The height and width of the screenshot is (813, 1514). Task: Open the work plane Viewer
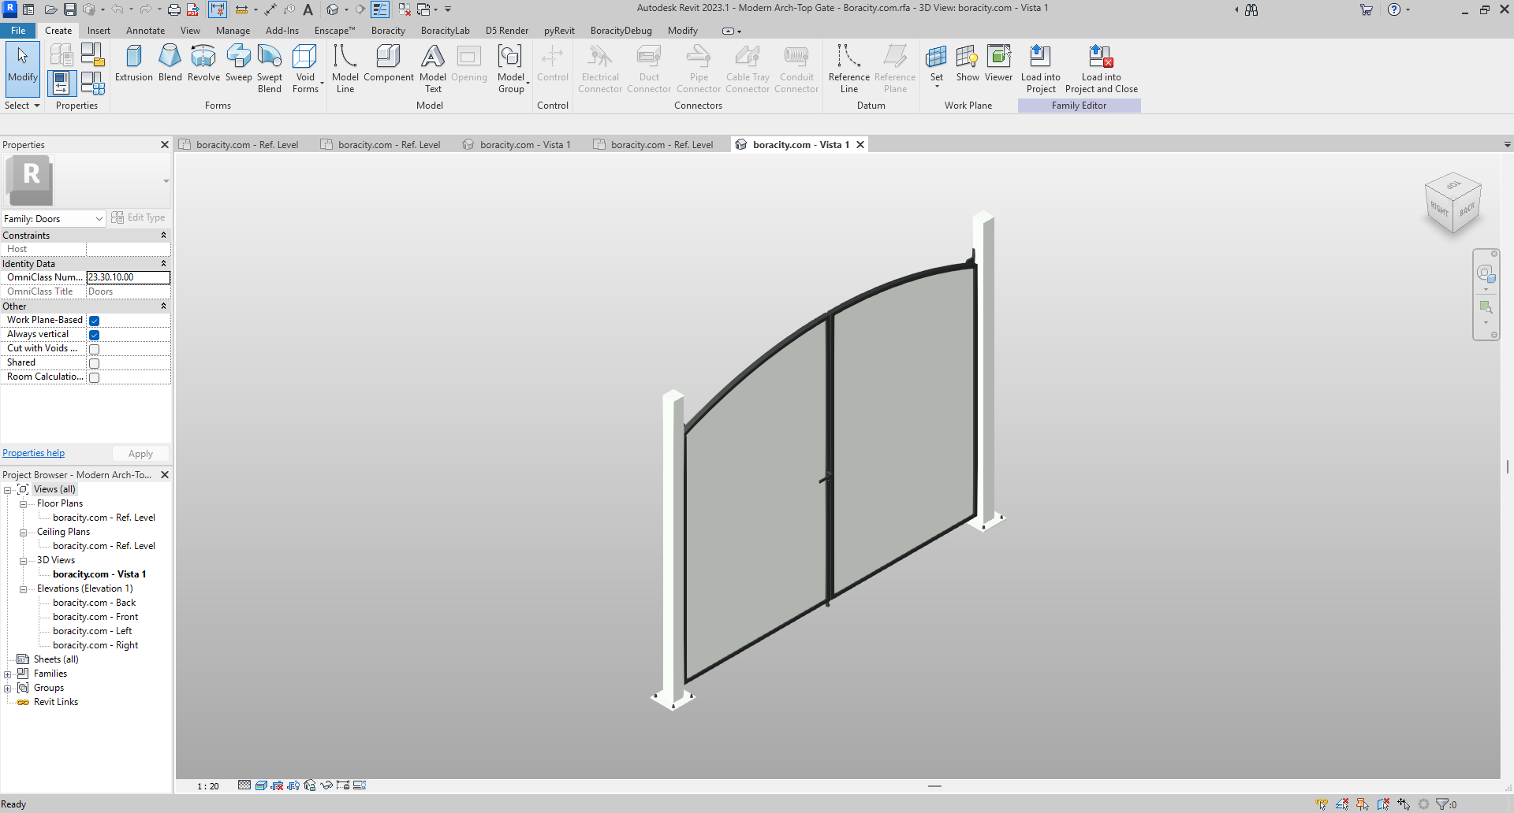click(998, 63)
